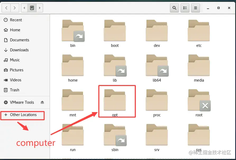
Task: Go to Home in the sidebar
Action: (x=25, y=30)
